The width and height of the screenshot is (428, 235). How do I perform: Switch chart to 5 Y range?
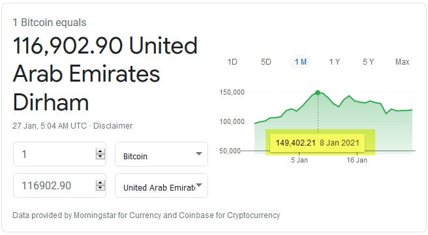click(368, 62)
